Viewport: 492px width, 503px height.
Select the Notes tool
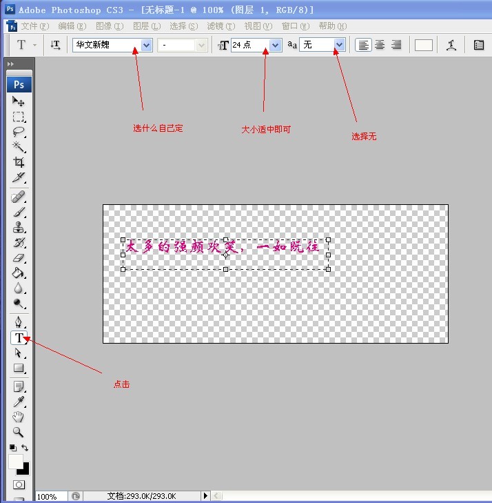[x=18, y=387]
